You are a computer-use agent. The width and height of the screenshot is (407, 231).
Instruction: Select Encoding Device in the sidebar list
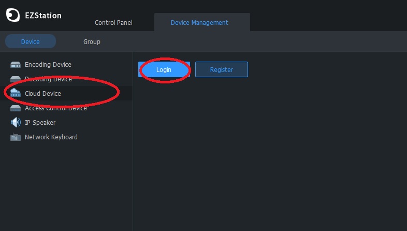(48, 65)
